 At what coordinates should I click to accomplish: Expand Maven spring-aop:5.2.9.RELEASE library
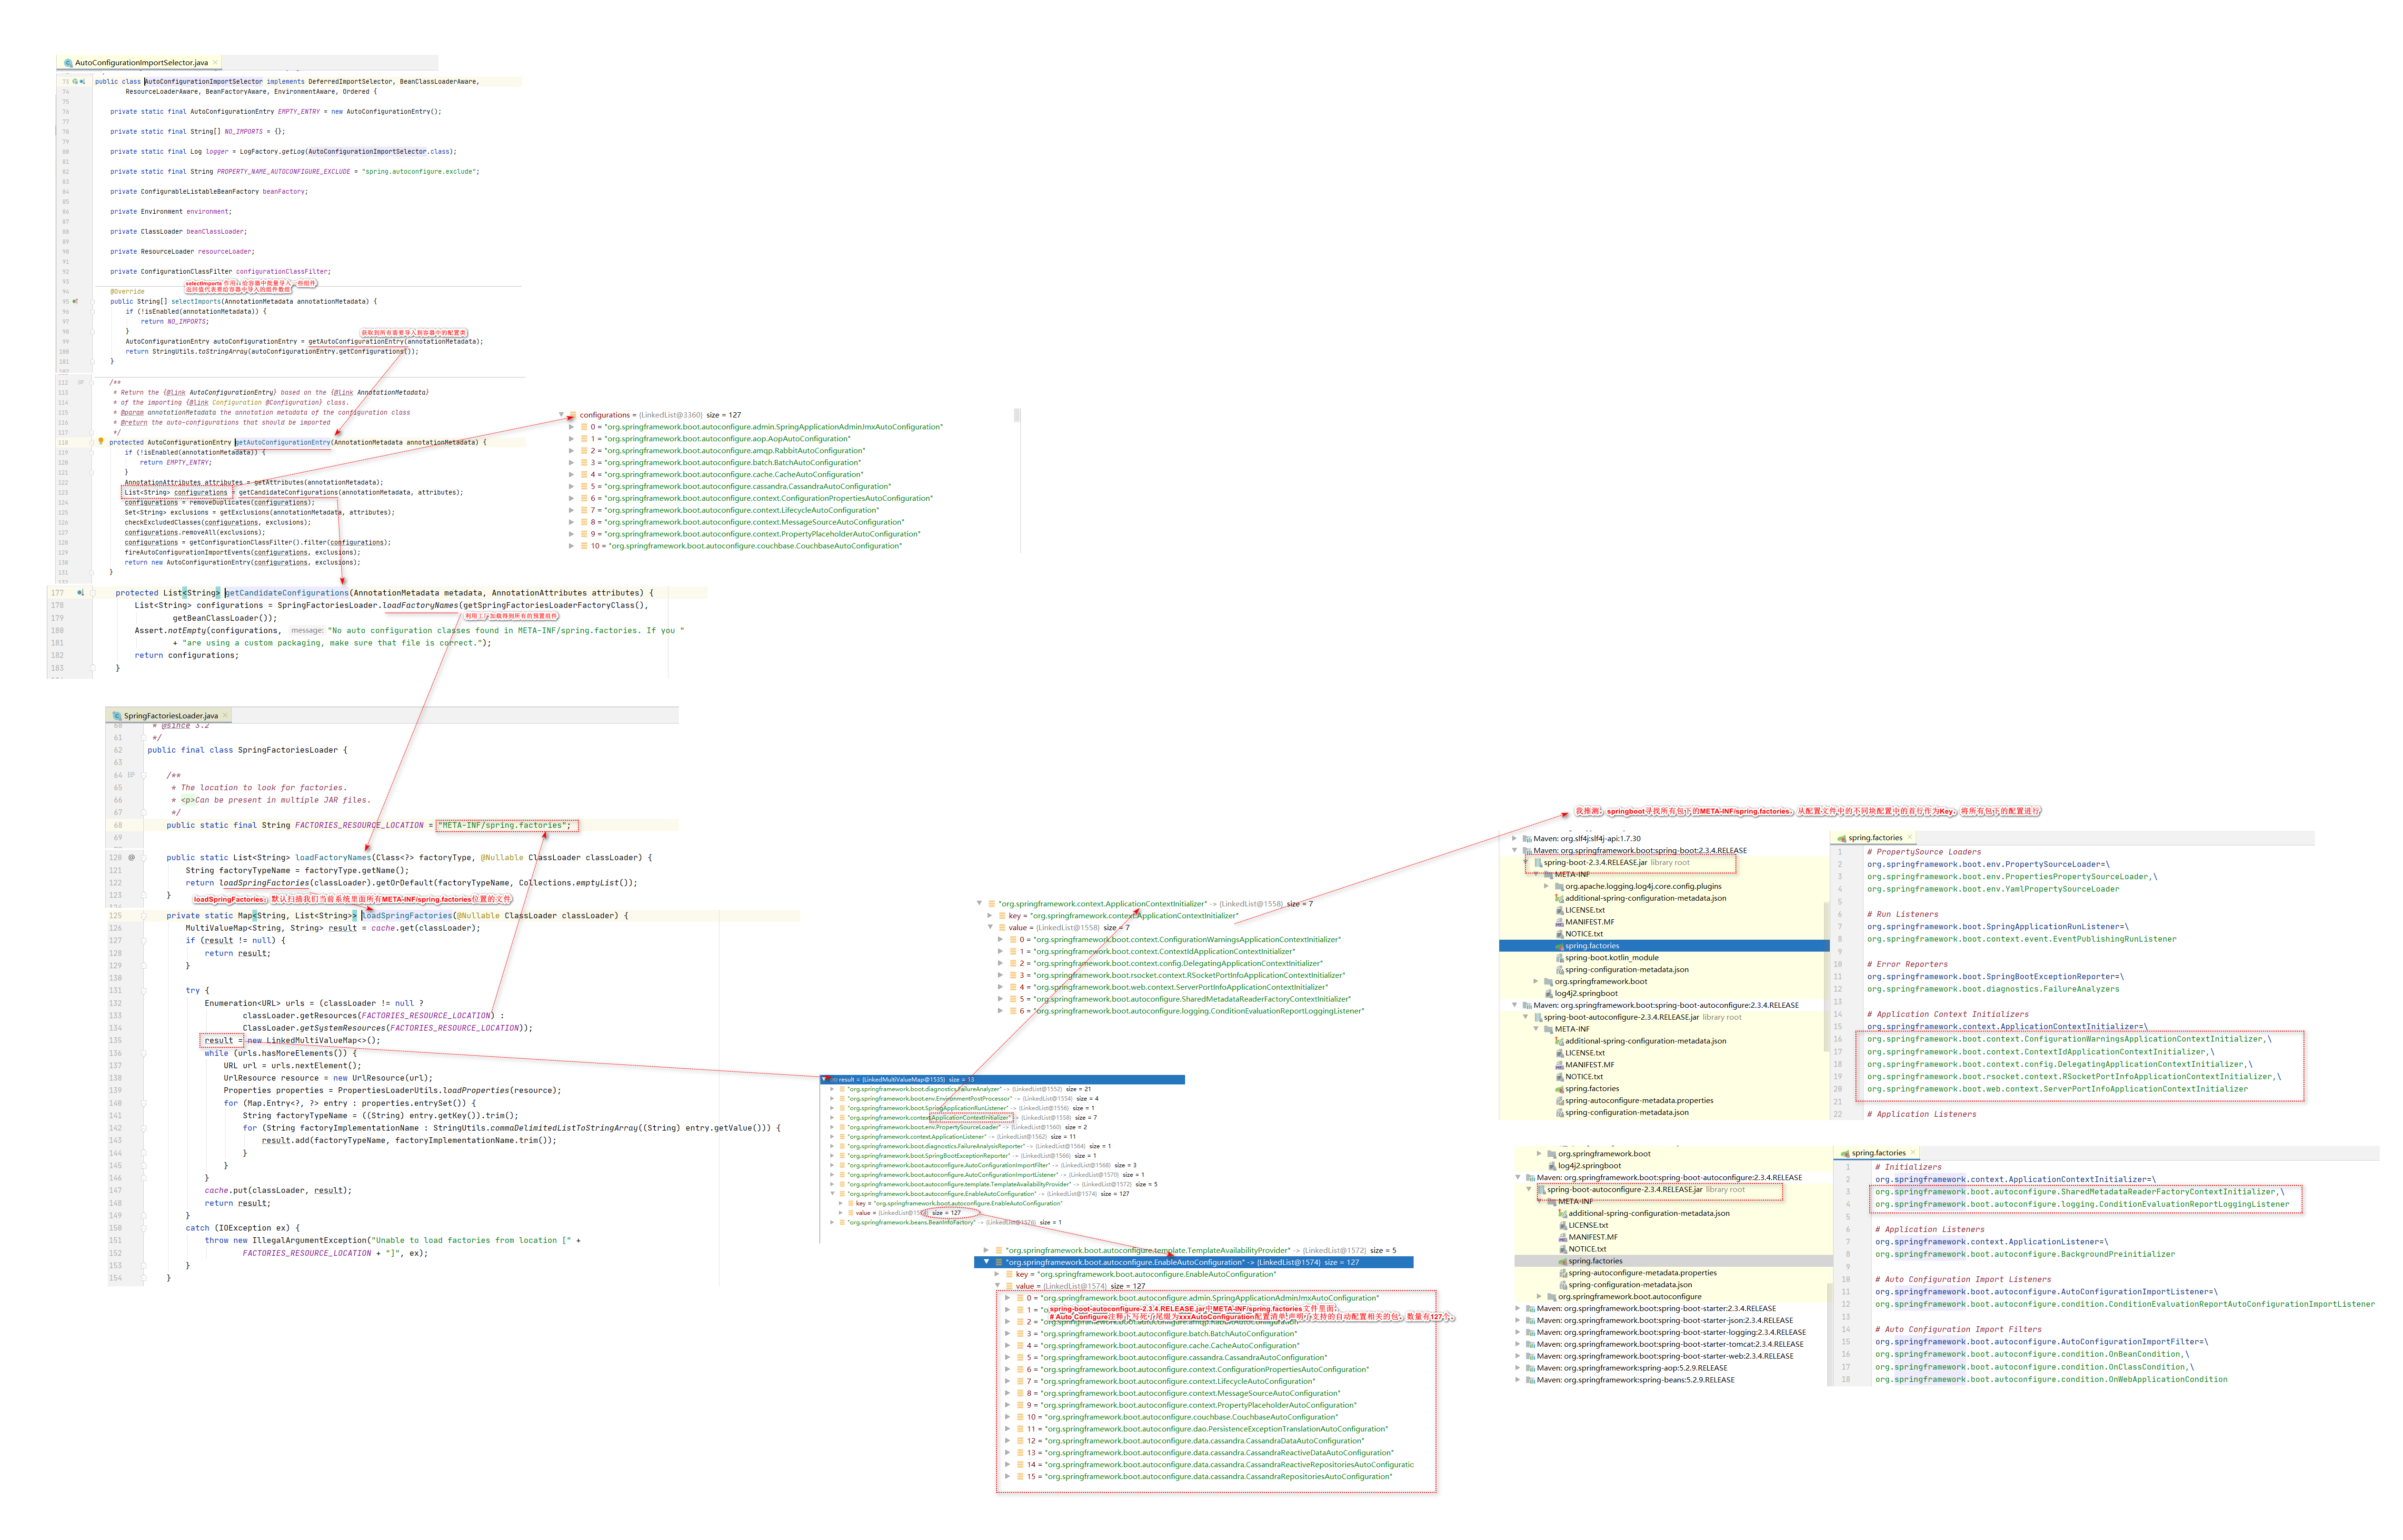pos(1518,1368)
